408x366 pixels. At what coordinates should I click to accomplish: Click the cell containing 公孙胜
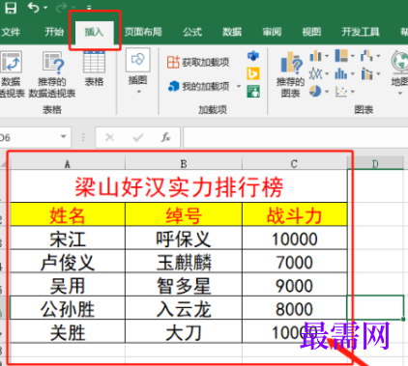[x=68, y=308]
